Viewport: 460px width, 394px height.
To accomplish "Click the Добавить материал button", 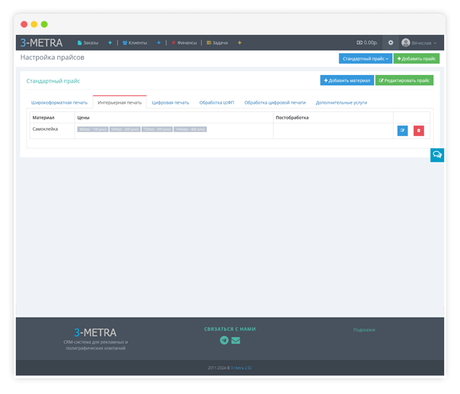I will (x=347, y=80).
